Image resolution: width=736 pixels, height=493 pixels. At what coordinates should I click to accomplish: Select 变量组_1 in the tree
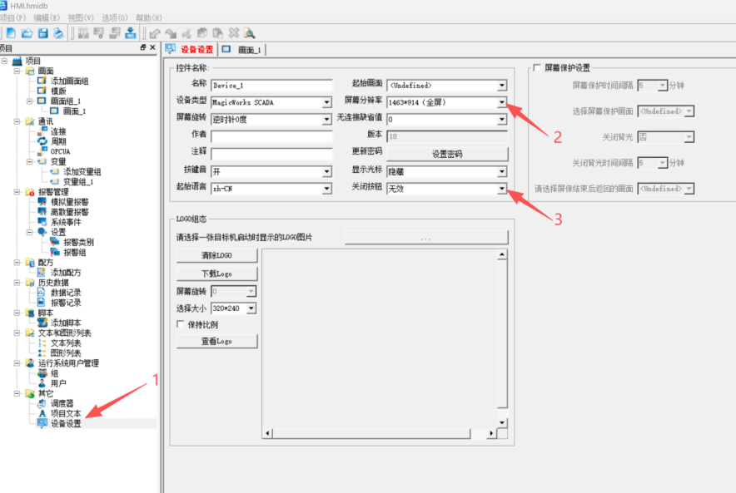[x=78, y=182]
